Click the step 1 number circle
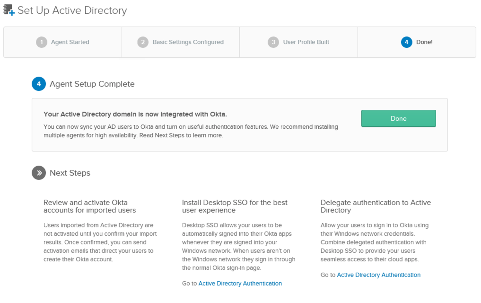 (42, 42)
